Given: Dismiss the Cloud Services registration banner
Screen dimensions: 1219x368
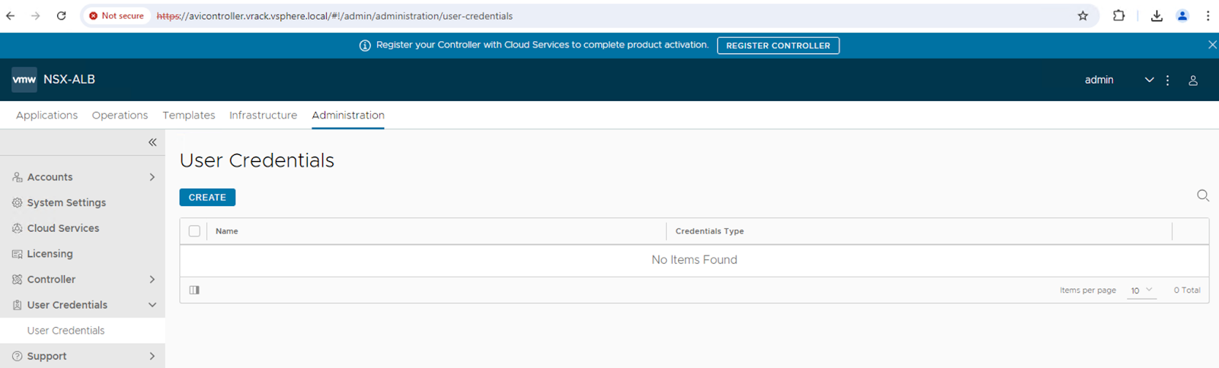Looking at the screenshot, I should (x=1212, y=45).
